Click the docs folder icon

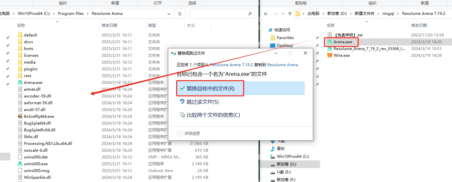pos(20,42)
